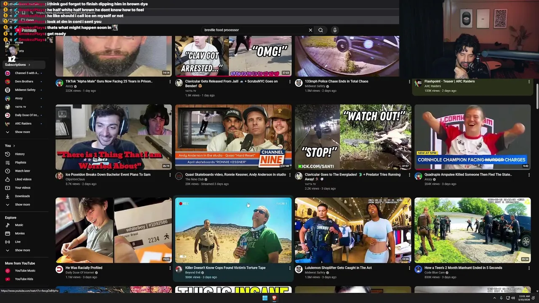Open 'Killer Doesn't Know Cops Found' title
This screenshot has width=539, height=303.
tap(225, 268)
